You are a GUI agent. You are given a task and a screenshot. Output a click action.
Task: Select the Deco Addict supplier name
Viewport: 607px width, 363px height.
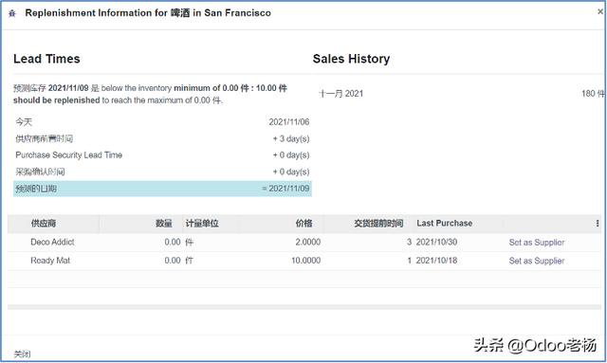(52, 242)
